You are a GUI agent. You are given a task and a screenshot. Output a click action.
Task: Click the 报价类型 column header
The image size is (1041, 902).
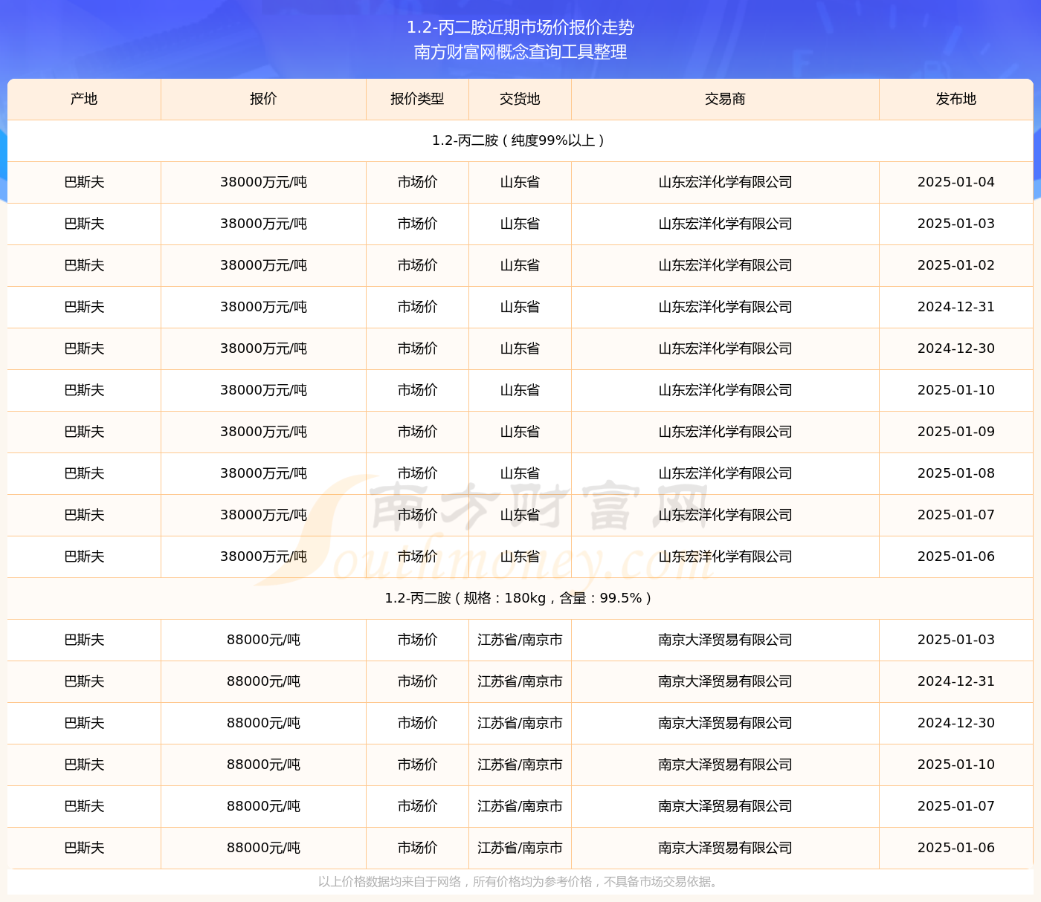pyautogui.click(x=417, y=99)
